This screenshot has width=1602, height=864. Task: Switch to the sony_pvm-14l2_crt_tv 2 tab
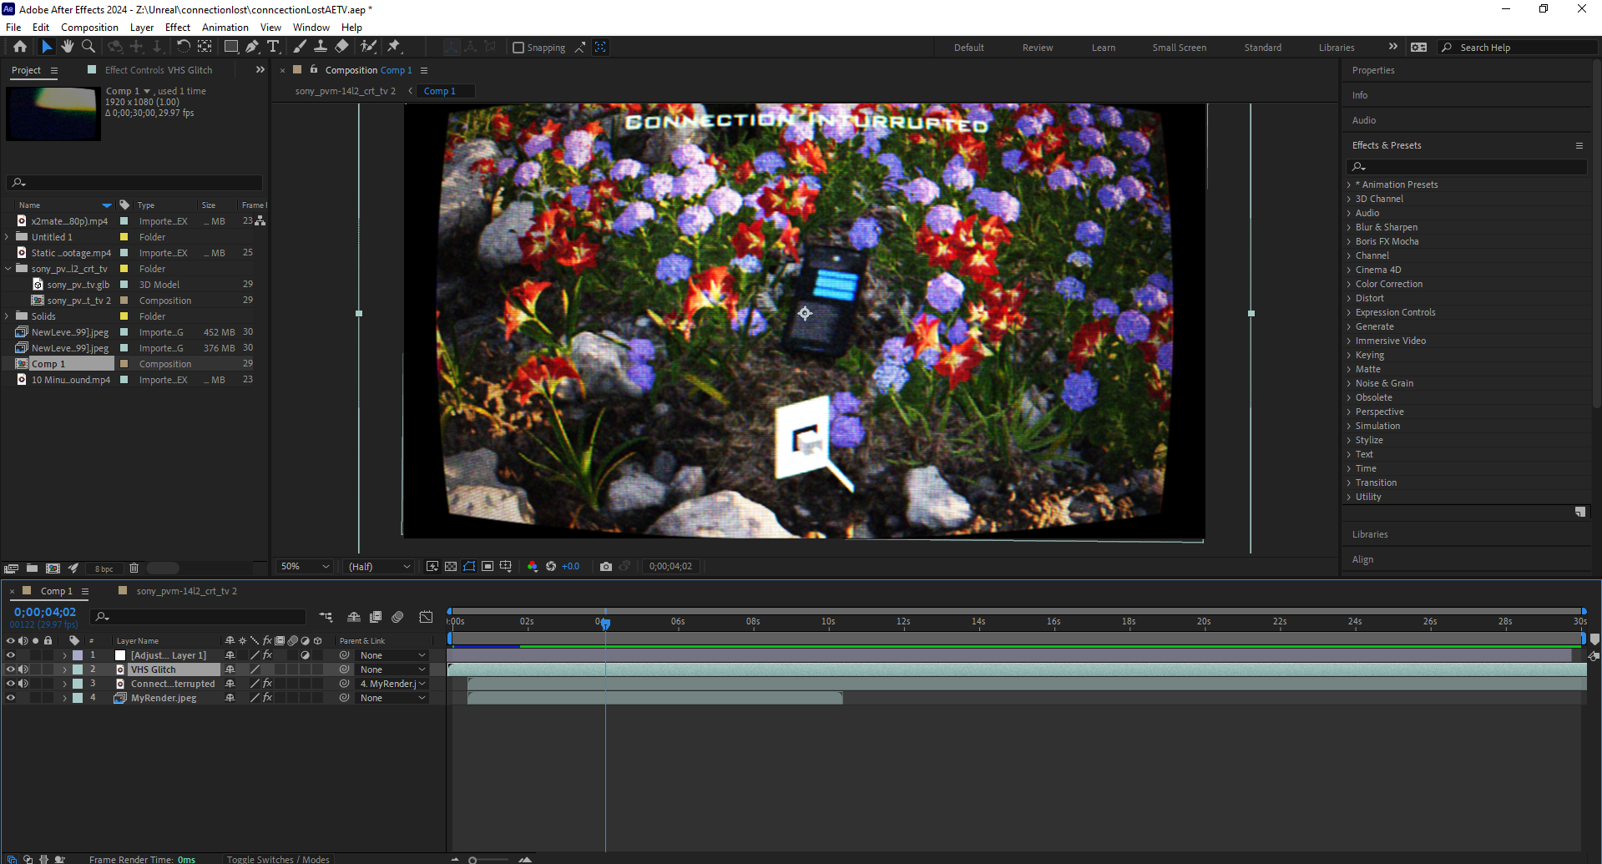[x=346, y=91]
